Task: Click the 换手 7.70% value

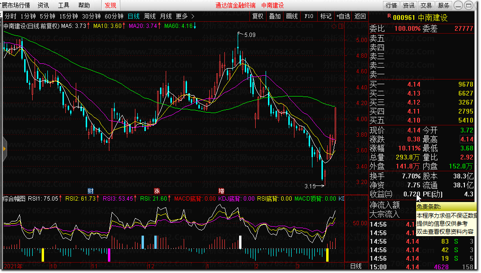Action: (x=411, y=176)
